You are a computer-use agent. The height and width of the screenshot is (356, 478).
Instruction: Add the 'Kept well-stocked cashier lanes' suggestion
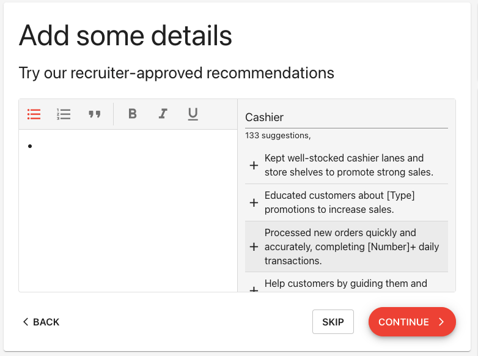254,165
